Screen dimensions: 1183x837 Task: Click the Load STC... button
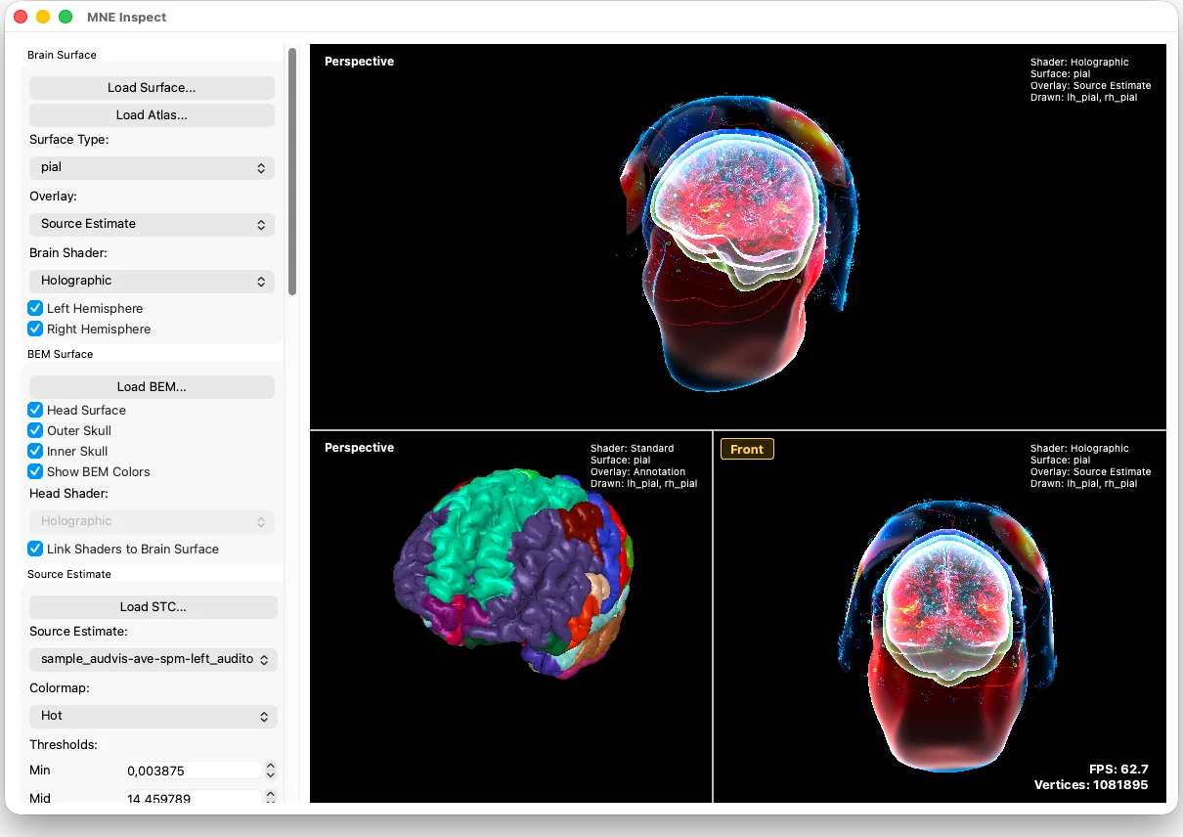(x=153, y=607)
